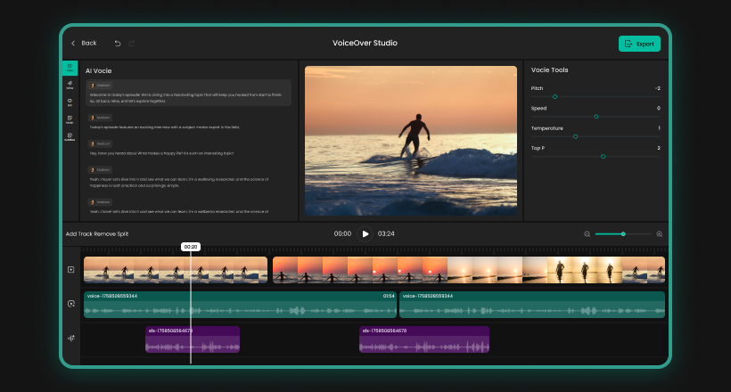The height and width of the screenshot is (392, 731).
Task: Select the 'Welcome to today's episode' script block
Action: pos(188,93)
